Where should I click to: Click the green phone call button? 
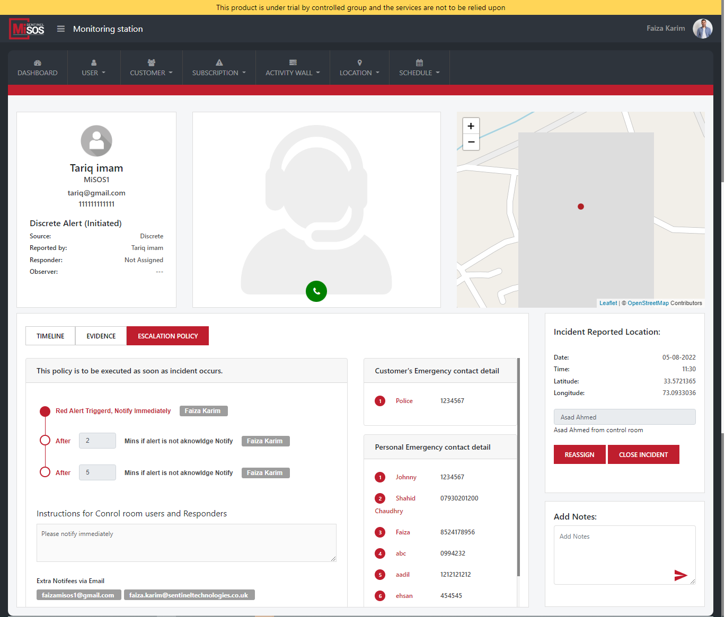[x=316, y=291]
